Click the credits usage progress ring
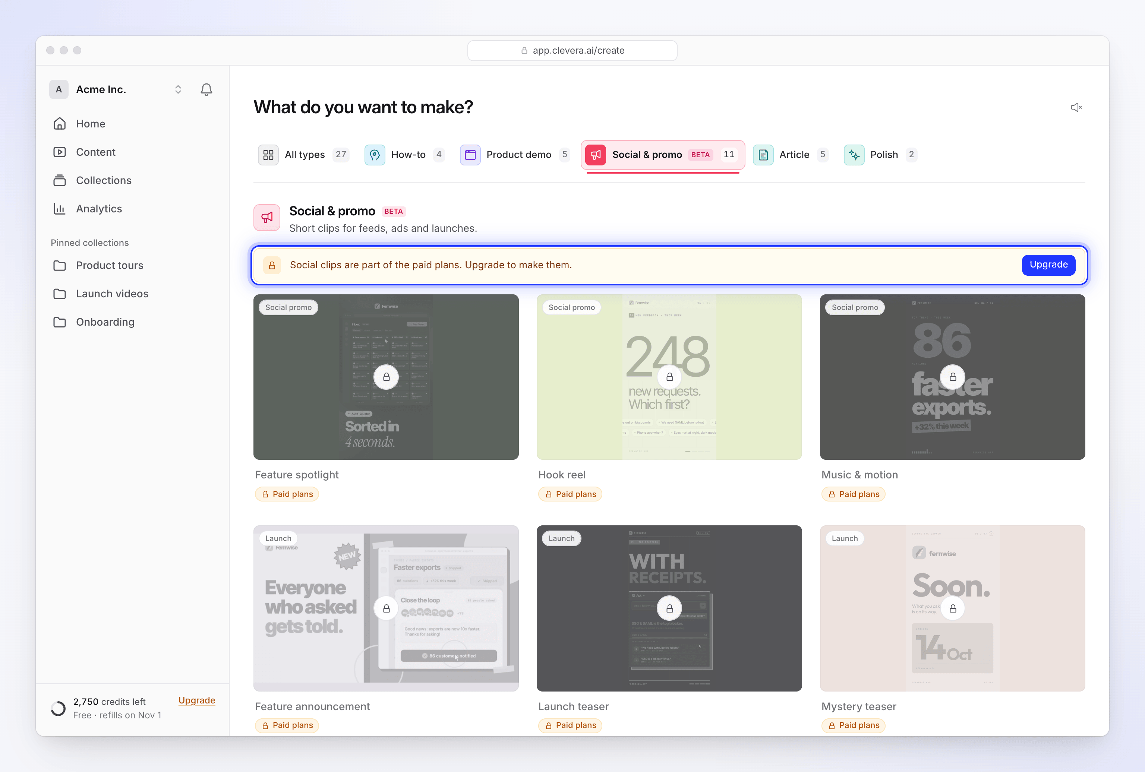The height and width of the screenshot is (772, 1145). 58,709
